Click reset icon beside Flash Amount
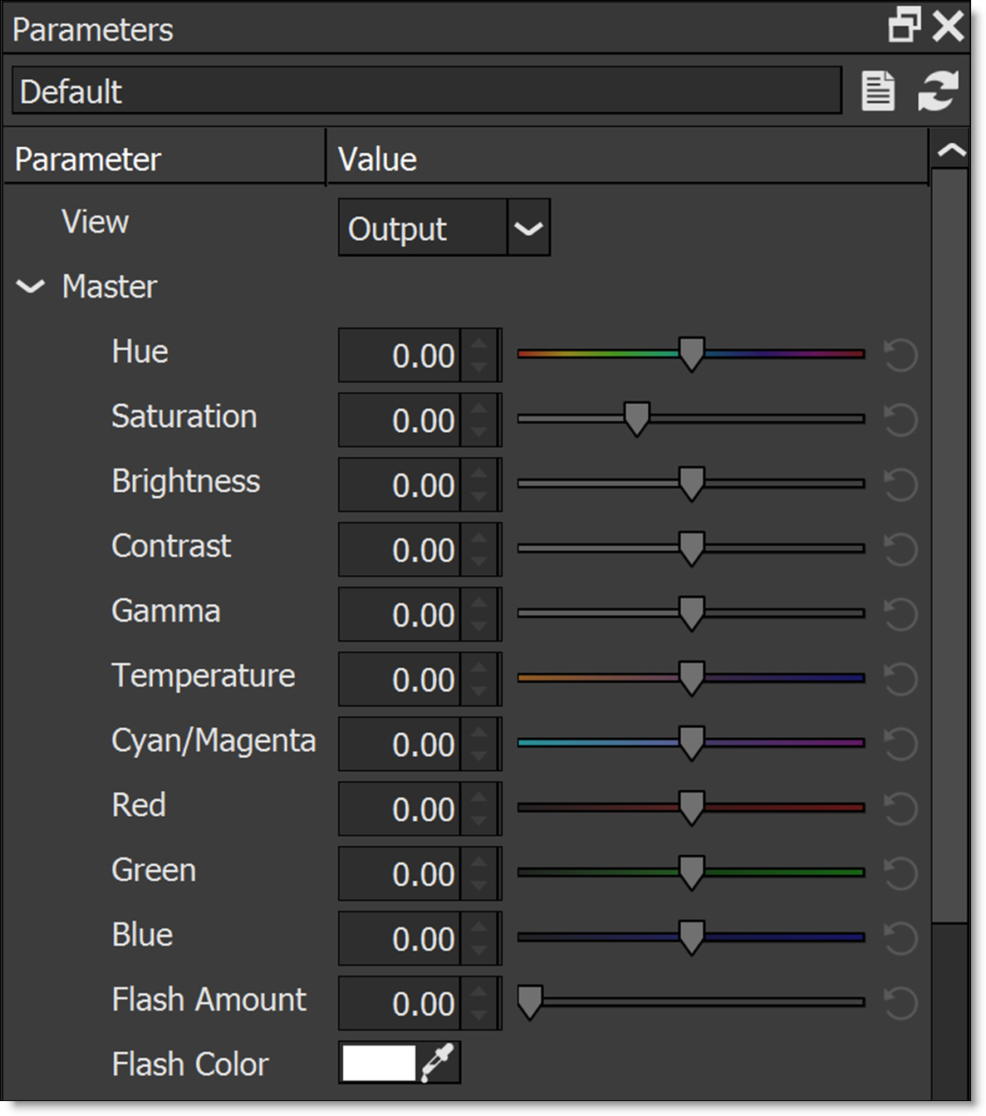The height and width of the screenshot is (1116, 986). (900, 1004)
